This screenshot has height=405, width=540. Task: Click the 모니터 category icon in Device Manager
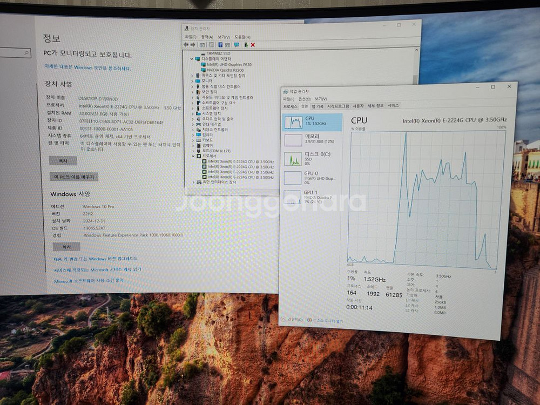198,81
